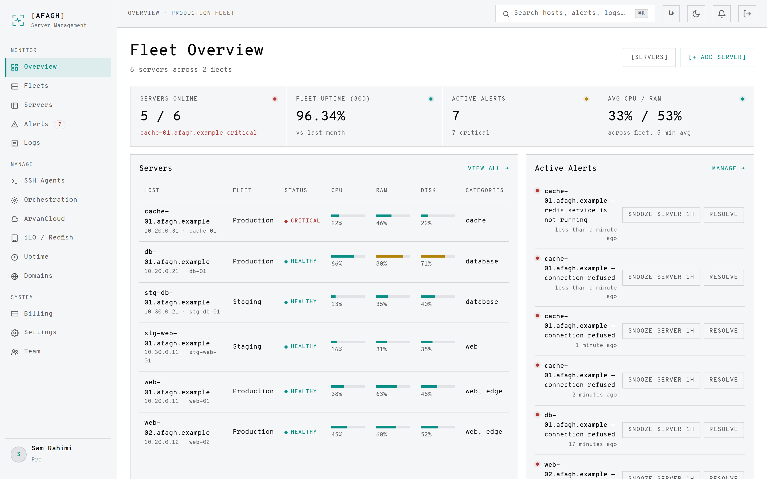
Task: Click the Team people icon
Action: (15, 352)
